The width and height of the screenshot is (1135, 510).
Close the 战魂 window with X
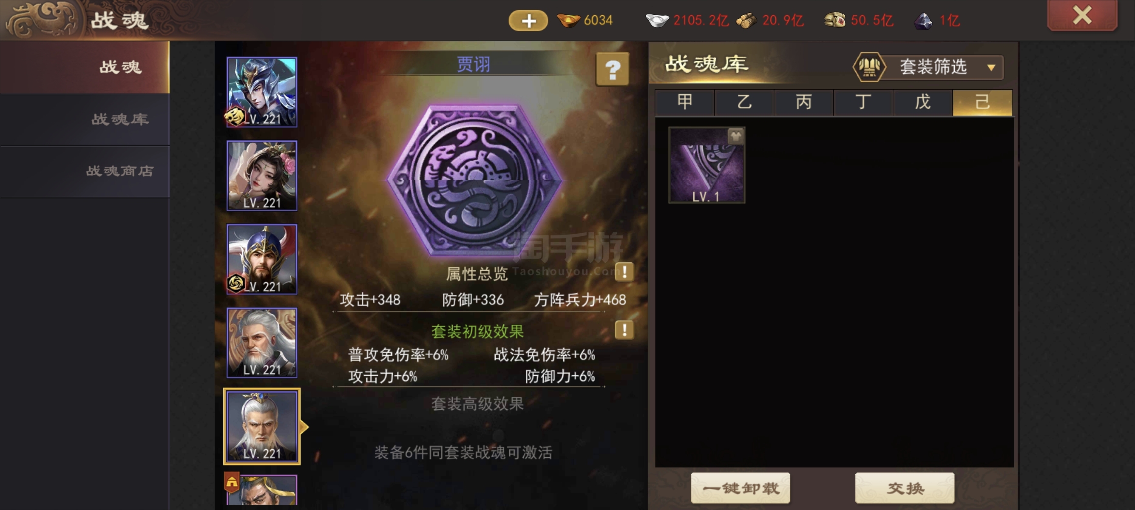pos(1082,15)
